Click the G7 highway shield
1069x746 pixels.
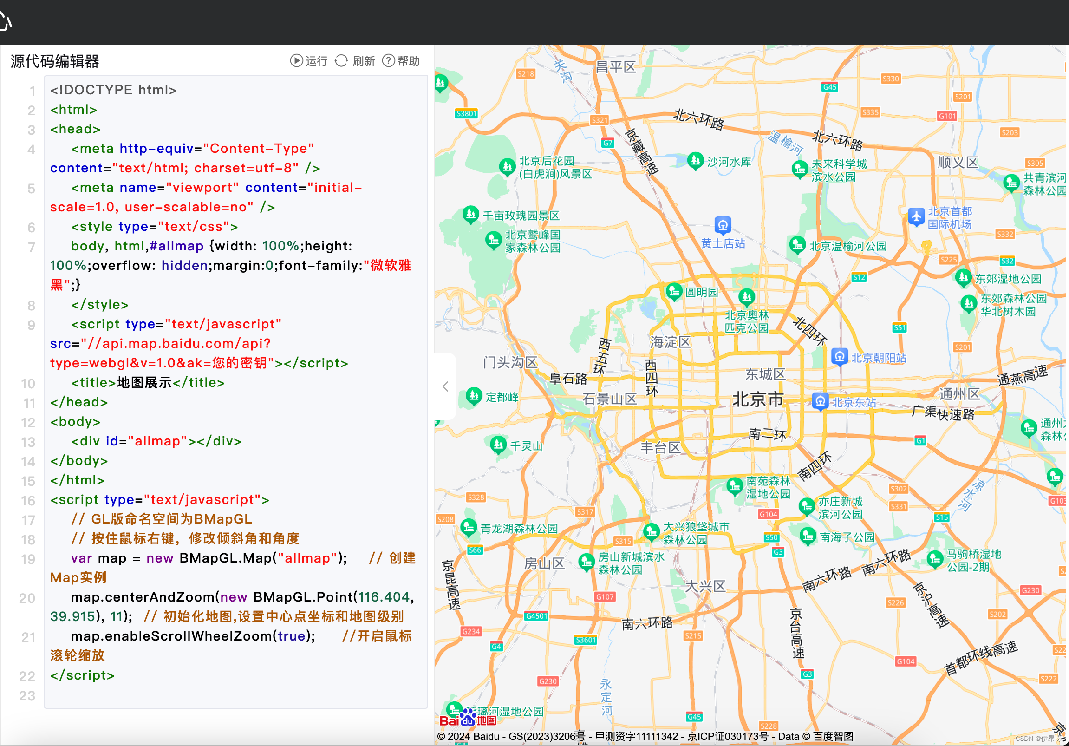pyautogui.click(x=607, y=143)
